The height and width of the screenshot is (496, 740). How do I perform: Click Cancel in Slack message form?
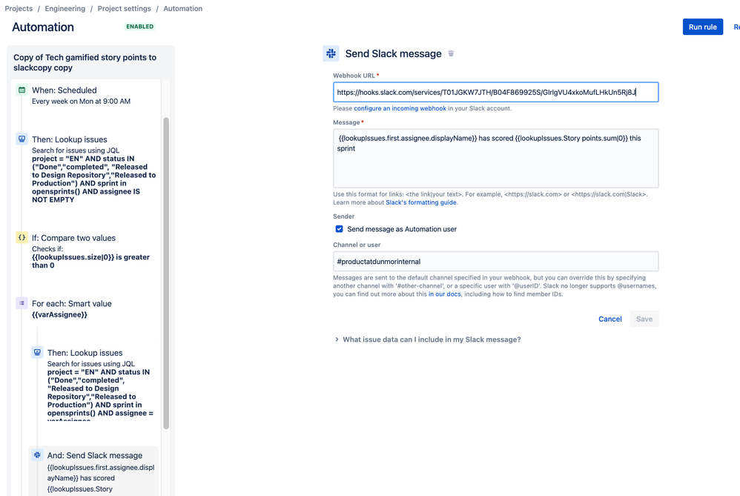(609, 319)
